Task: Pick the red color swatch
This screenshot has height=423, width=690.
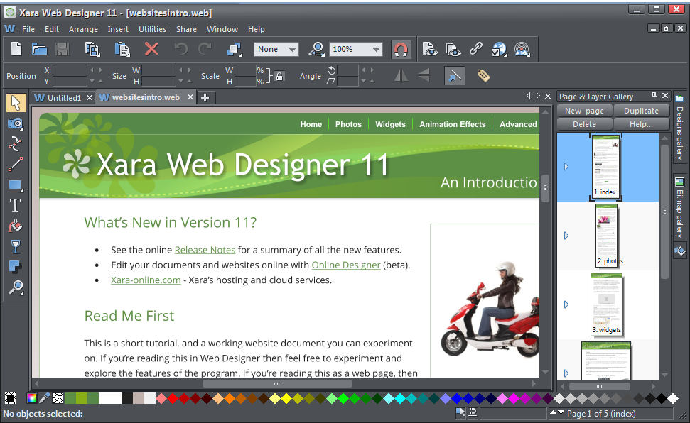Action: click(x=173, y=398)
